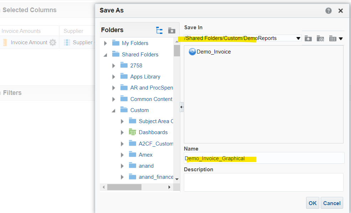
Task: Click the folder pane collapse splitter handle
Action: coord(181,107)
